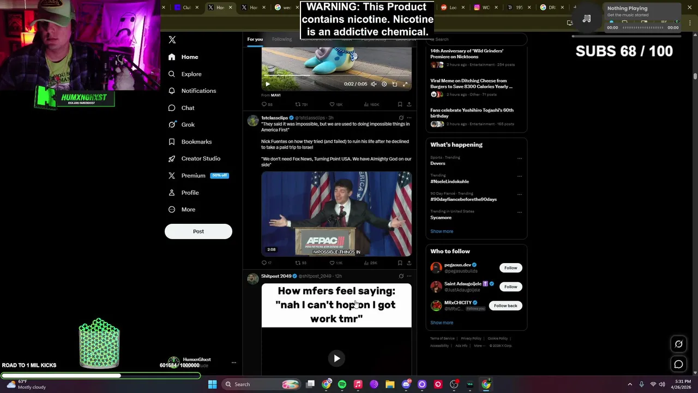The width and height of the screenshot is (698, 393).
Task: Click Show more under What's happening
Action: pyautogui.click(x=442, y=231)
